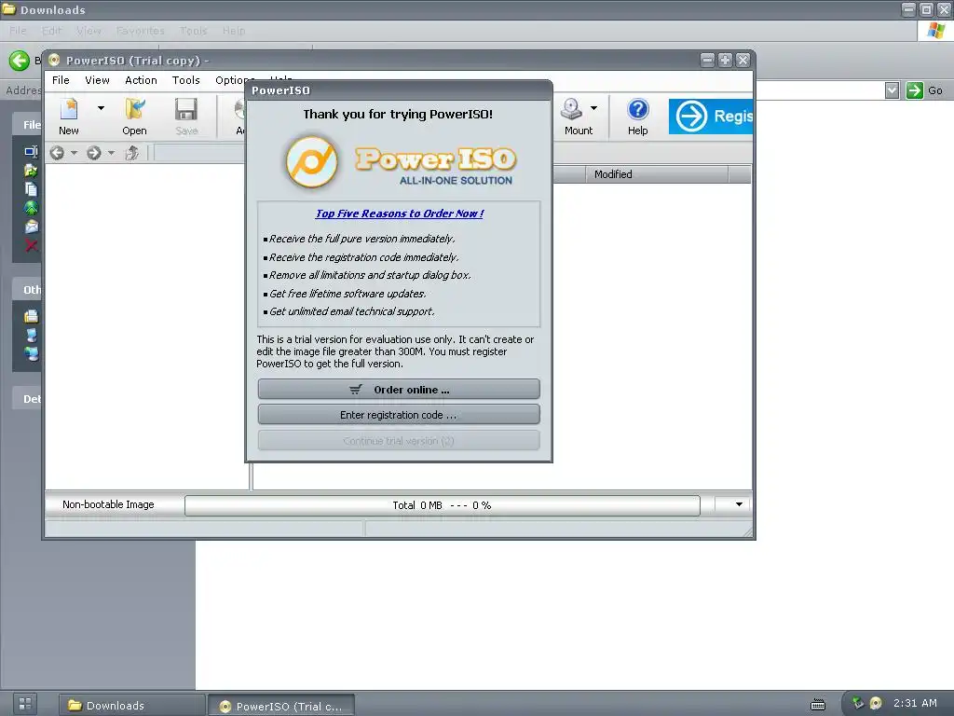954x716 pixels.
Task: Expand the Mount dropdown arrow
Action: point(593,108)
